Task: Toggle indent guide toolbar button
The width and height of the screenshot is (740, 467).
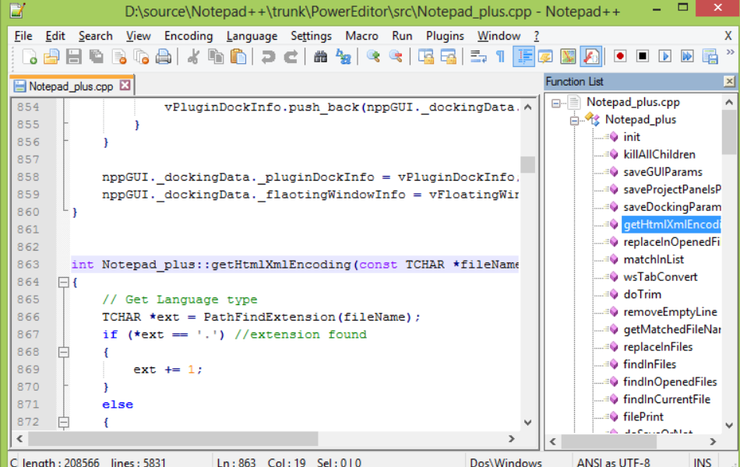Action: point(523,57)
